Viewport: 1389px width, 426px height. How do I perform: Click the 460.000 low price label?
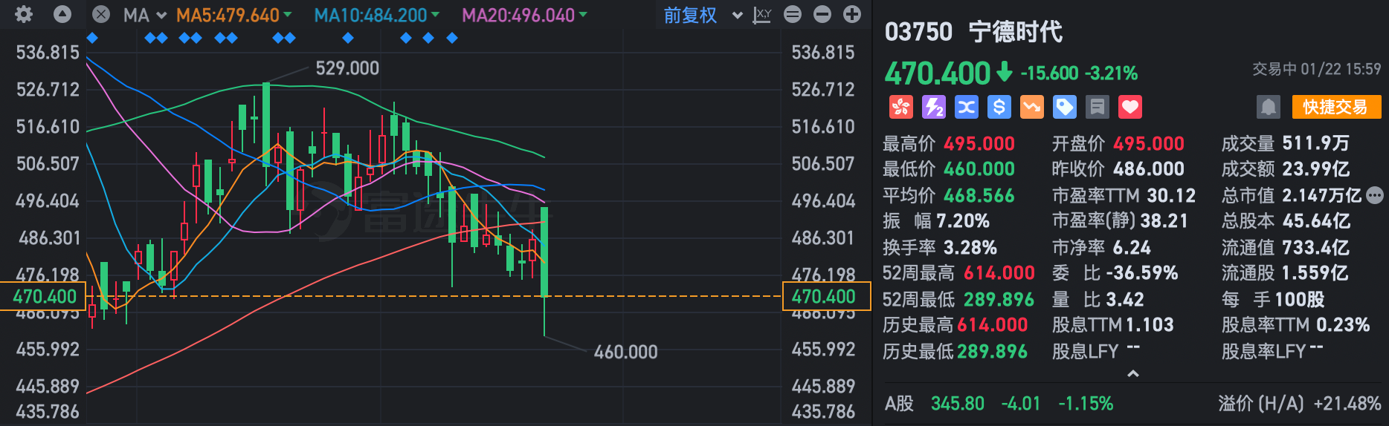coord(625,352)
